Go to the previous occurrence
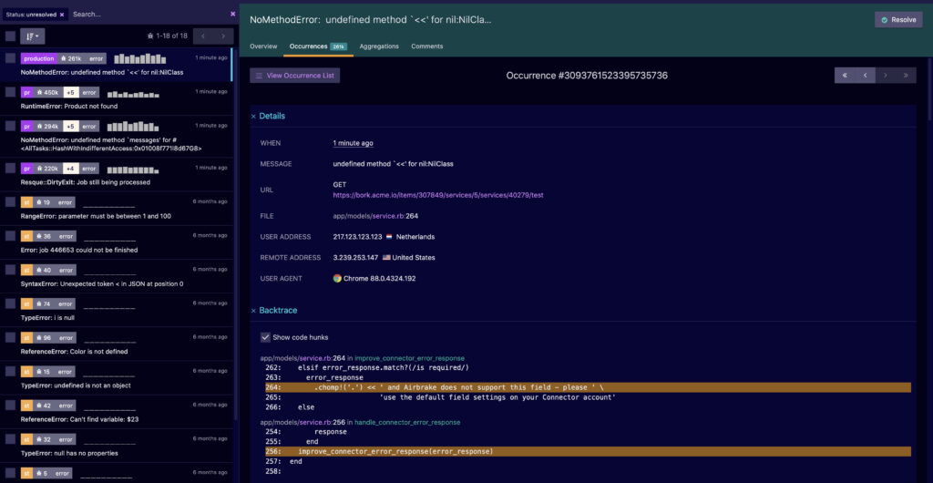This screenshot has width=933, height=483. pos(866,76)
